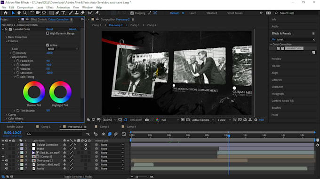The image size is (320, 179).
Task: Hide the Colour Correction layer
Action: pyautogui.click(x=3, y=145)
